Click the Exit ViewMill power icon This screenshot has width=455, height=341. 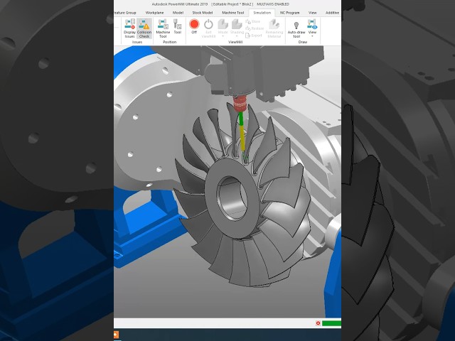[x=208, y=28]
